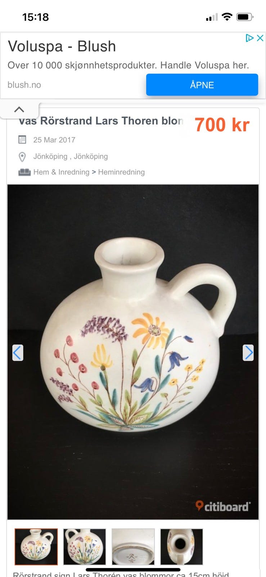This screenshot has height=577, width=266.
Task: Tap the AdChoices triangle icon
Action: [249, 38]
